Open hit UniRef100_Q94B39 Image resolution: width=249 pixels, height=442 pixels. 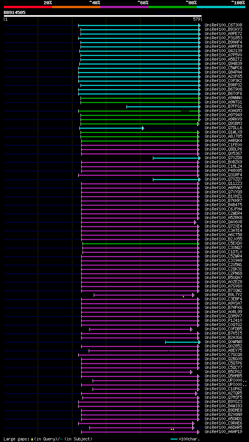[223, 64]
